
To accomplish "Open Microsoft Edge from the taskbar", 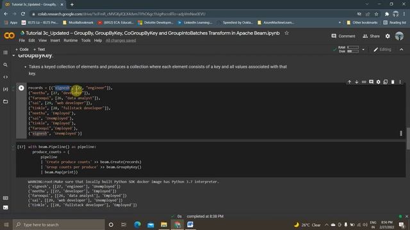I will [138, 224].
